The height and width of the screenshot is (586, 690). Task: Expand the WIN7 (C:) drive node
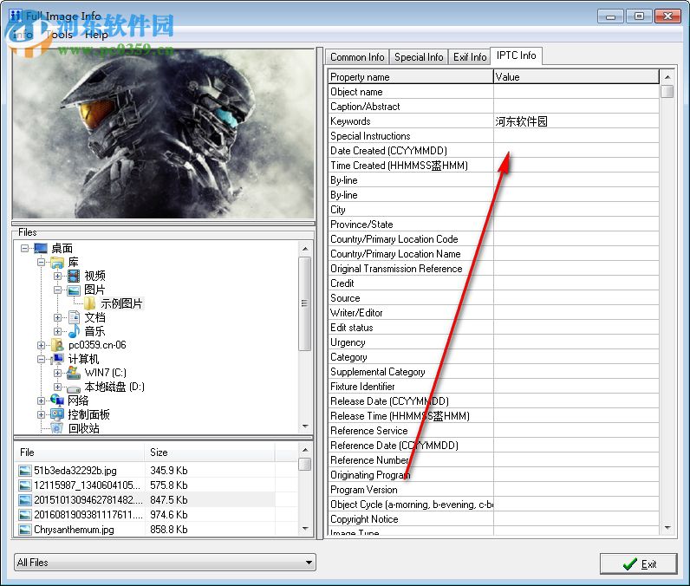(57, 373)
